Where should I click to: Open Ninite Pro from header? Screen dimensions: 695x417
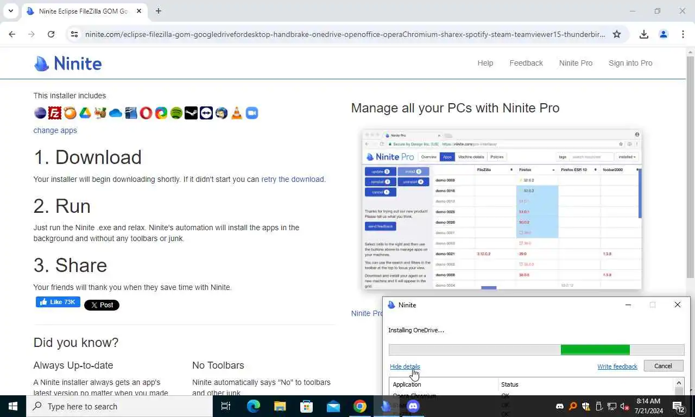coord(576,63)
